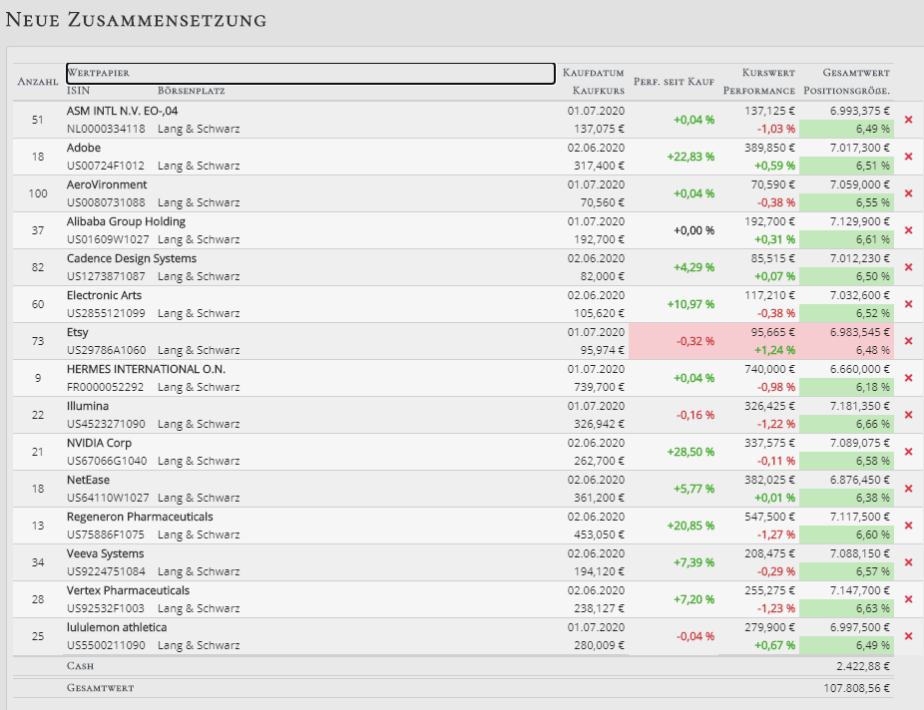This screenshot has width=924, height=710.
Task: Focus the Wertpapier search field
Action: (x=310, y=73)
